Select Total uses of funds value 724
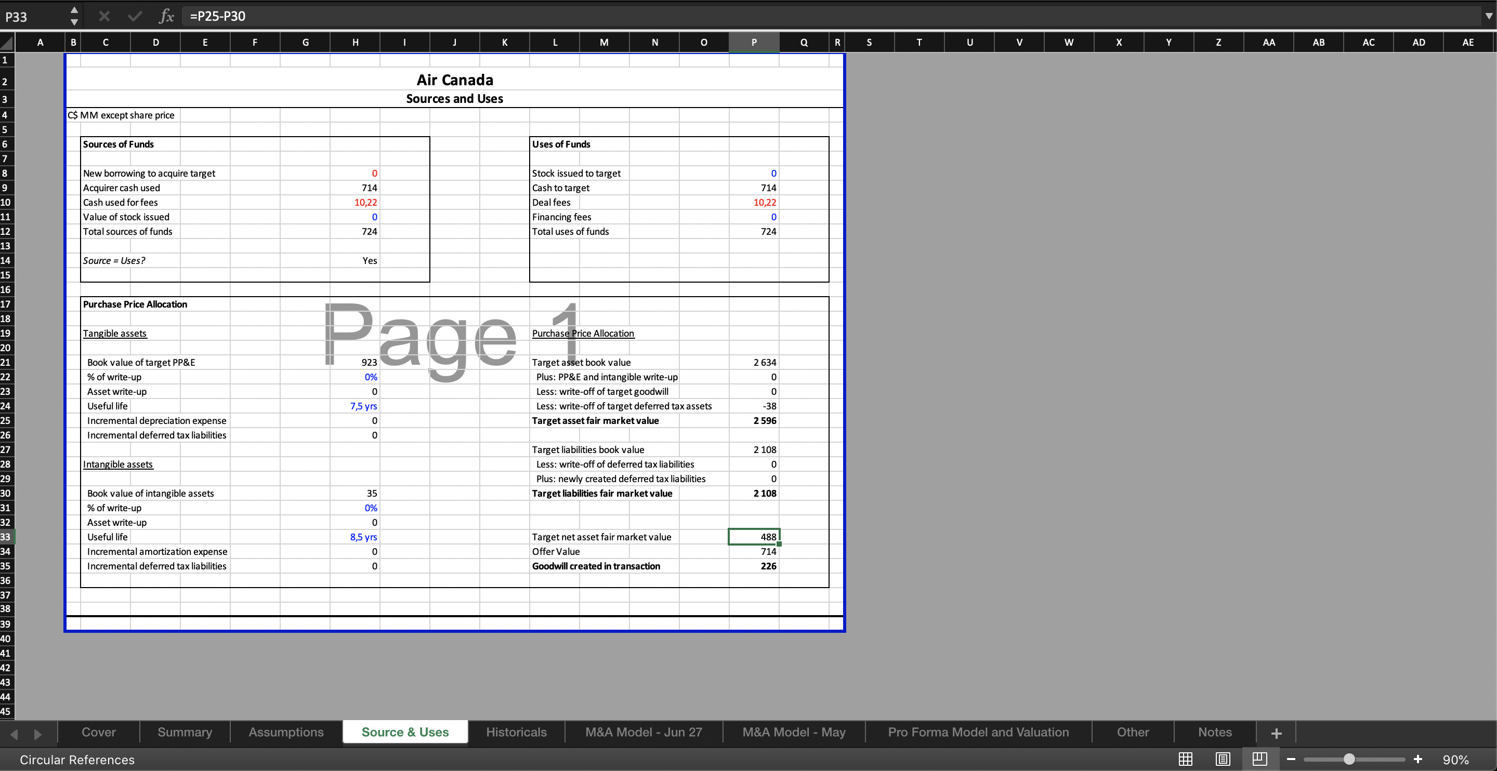The image size is (1497, 771). (754, 231)
